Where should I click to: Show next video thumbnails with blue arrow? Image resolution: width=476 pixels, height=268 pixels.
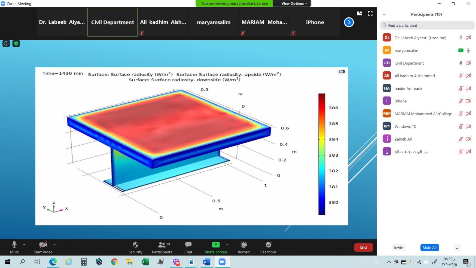coord(349,22)
